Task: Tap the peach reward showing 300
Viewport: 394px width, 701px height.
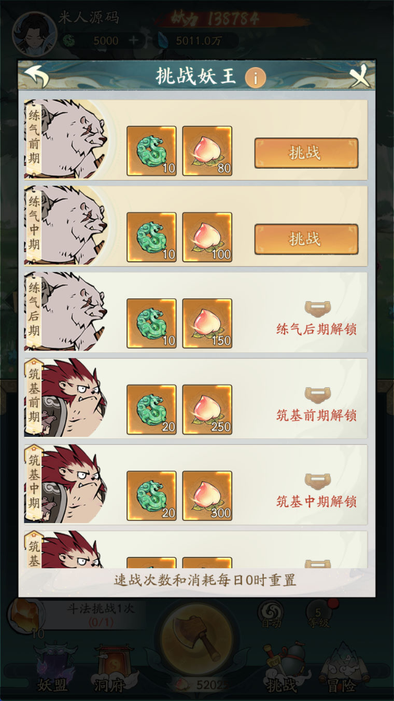Action: point(207,495)
